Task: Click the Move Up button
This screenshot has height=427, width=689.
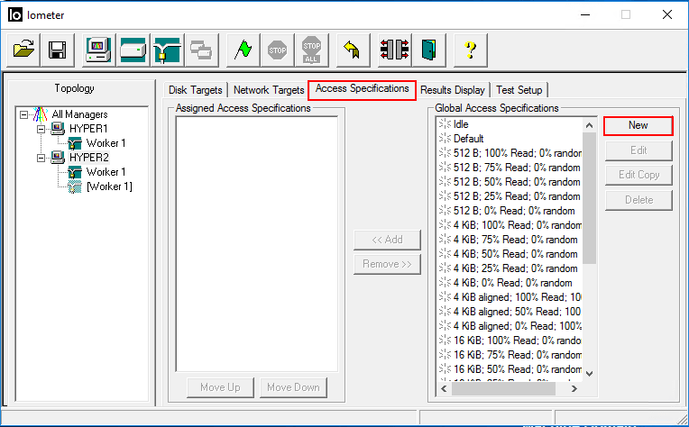Action: [220, 387]
